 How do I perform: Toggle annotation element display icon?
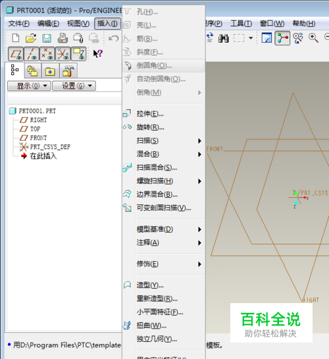click(x=78, y=54)
